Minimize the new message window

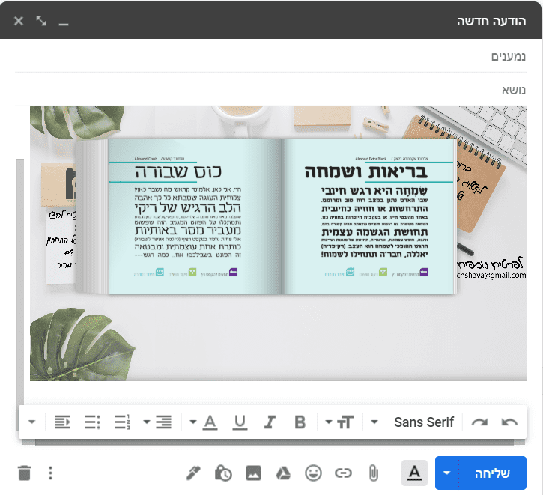click(x=64, y=23)
